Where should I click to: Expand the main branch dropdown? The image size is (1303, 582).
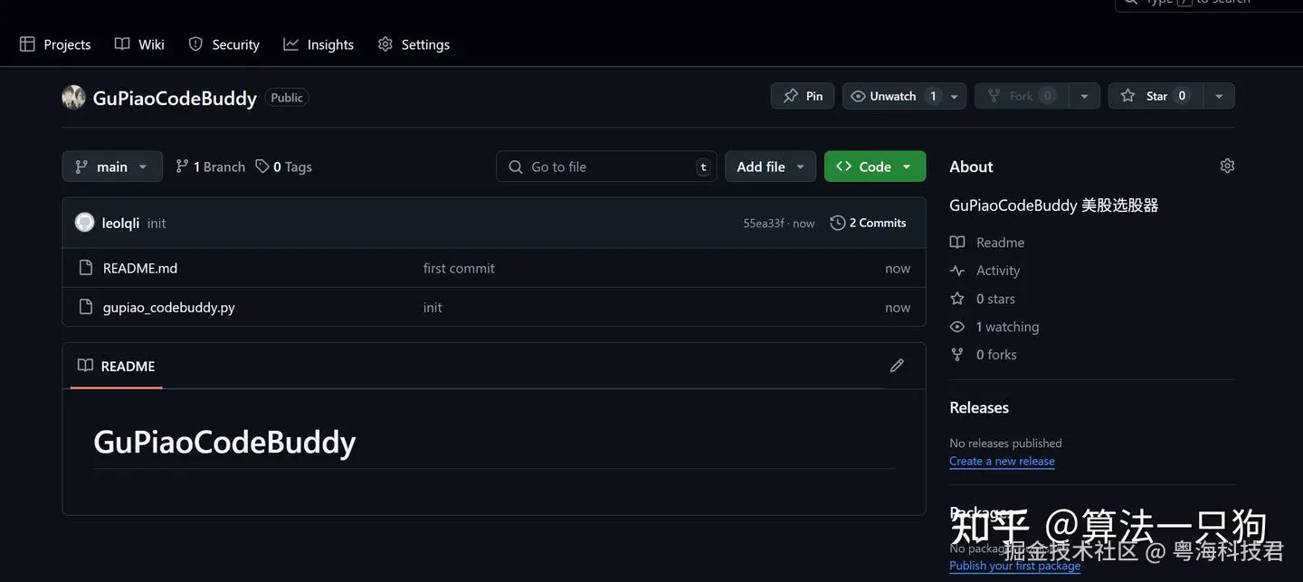pos(112,167)
